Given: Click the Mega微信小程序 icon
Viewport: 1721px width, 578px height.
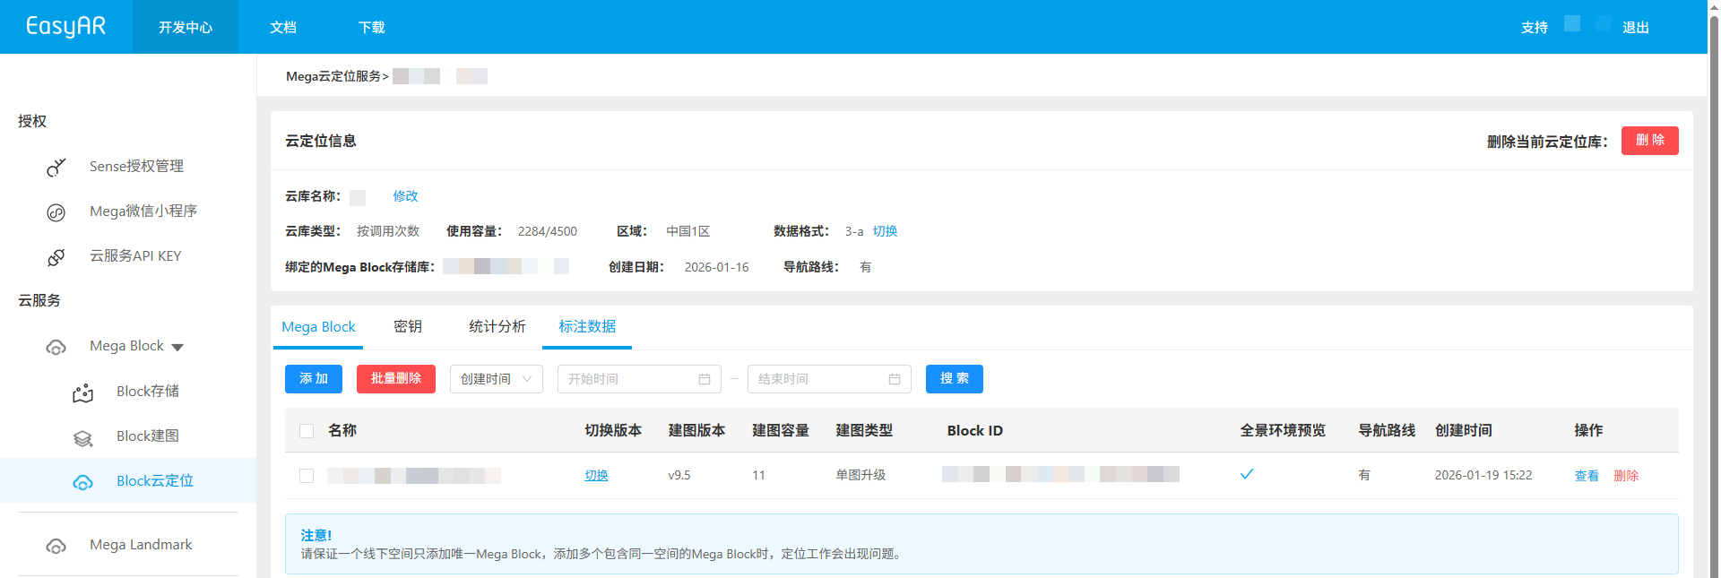Looking at the screenshot, I should (x=56, y=212).
